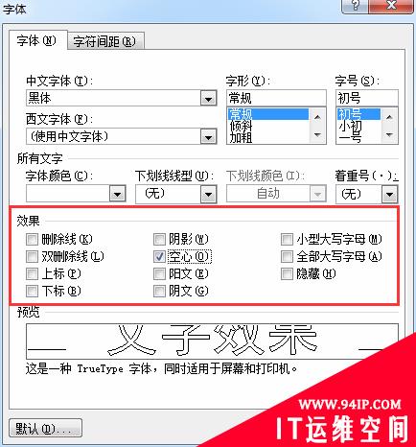Open the 着重号 emphasis mark dropdown

pyautogui.click(x=389, y=194)
